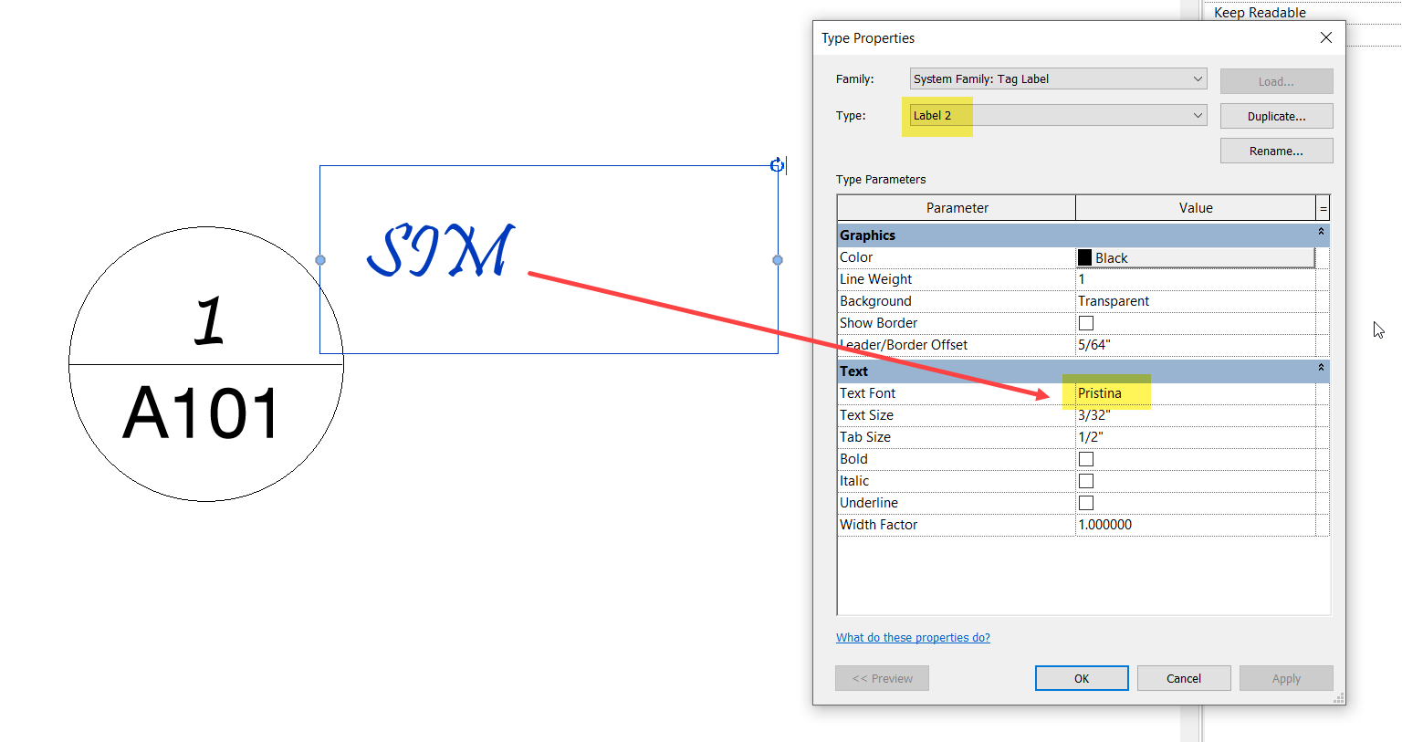1402x742 pixels.
Task: Collapse the Graphics parameter group
Action: pyautogui.click(x=1320, y=233)
